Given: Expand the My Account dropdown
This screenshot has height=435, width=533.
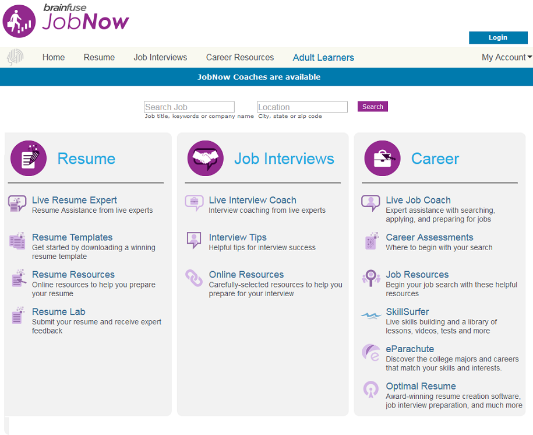Looking at the screenshot, I should tap(506, 57).
